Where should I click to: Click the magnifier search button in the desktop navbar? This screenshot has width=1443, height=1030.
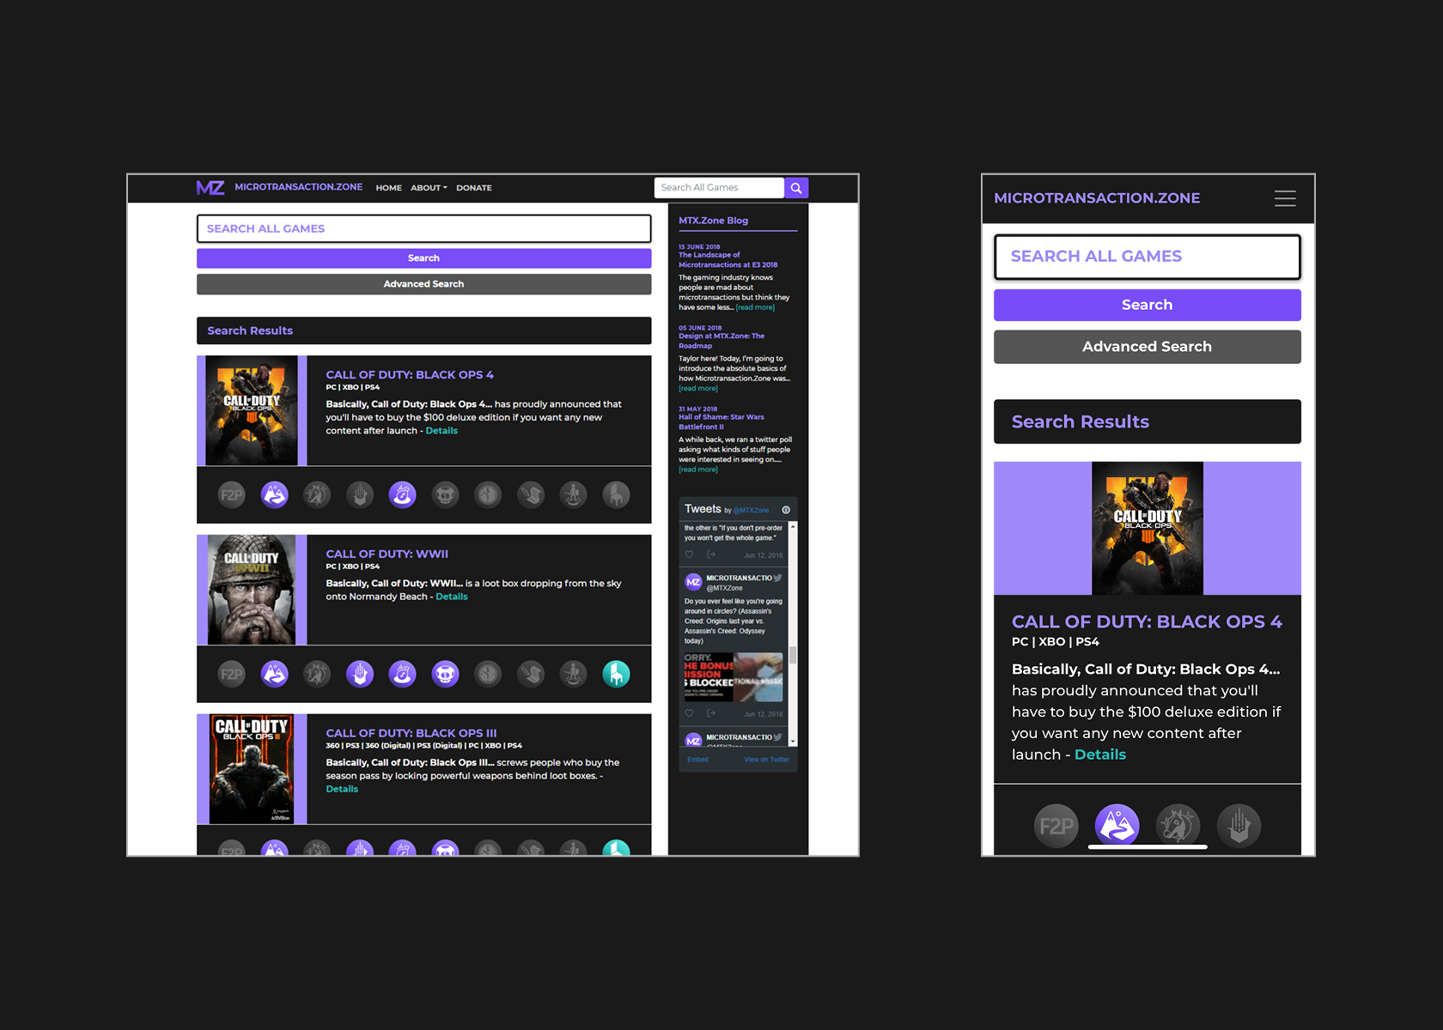pos(796,188)
